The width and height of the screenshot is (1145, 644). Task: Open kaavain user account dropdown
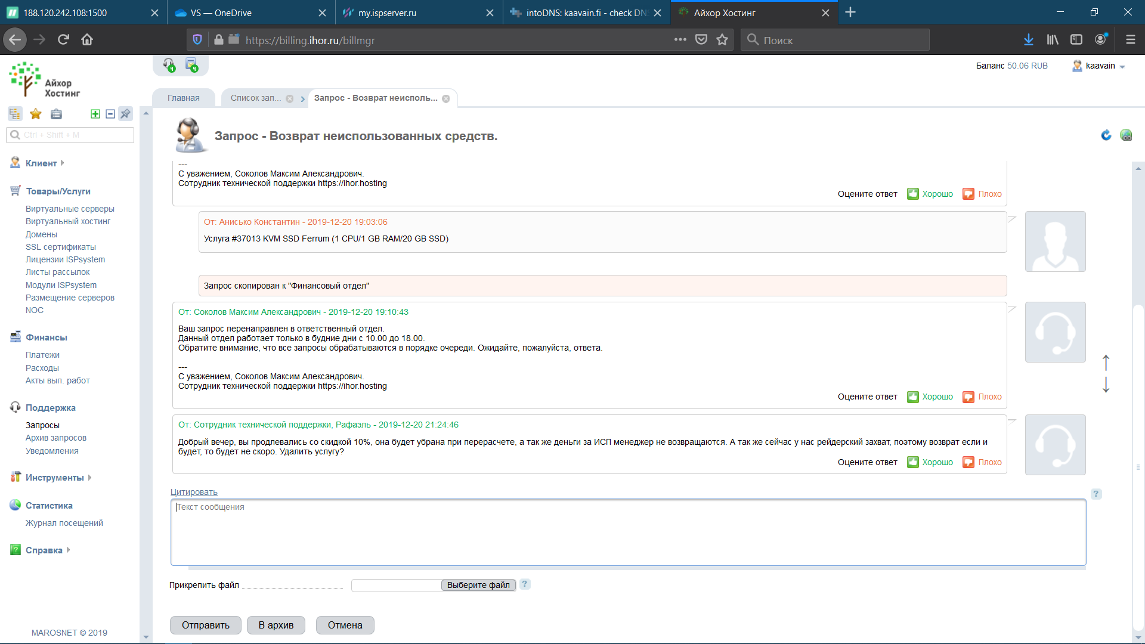pyautogui.click(x=1099, y=66)
